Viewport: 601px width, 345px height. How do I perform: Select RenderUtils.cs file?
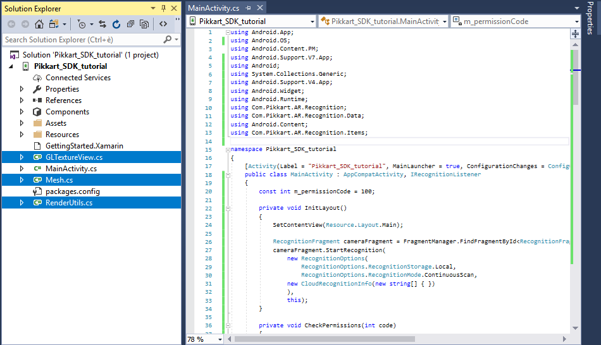coord(69,203)
